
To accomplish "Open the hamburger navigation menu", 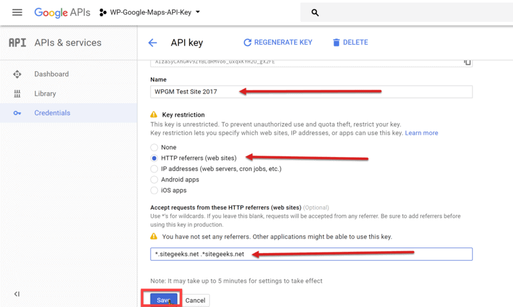I will click(x=17, y=12).
